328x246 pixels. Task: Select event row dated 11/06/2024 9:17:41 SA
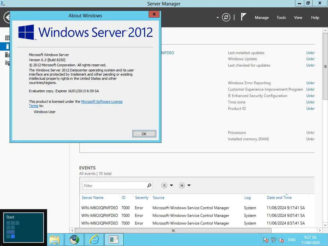coord(197,208)
